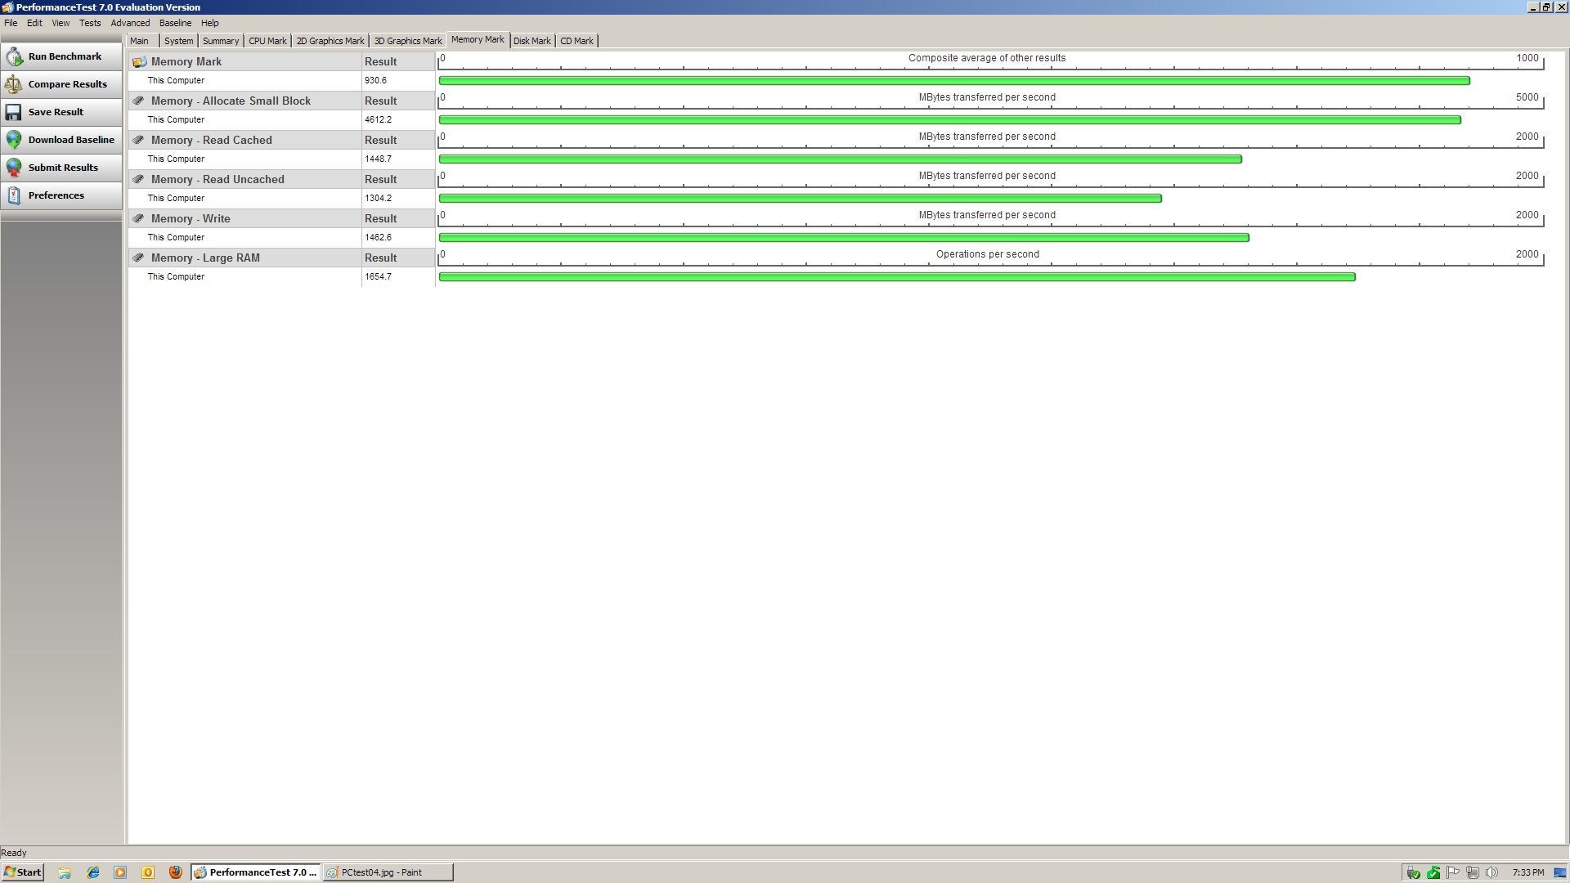1570x883 pixels.
Task: Click the Read Uncached value 1304.2
Action: (x=379, y=198)
